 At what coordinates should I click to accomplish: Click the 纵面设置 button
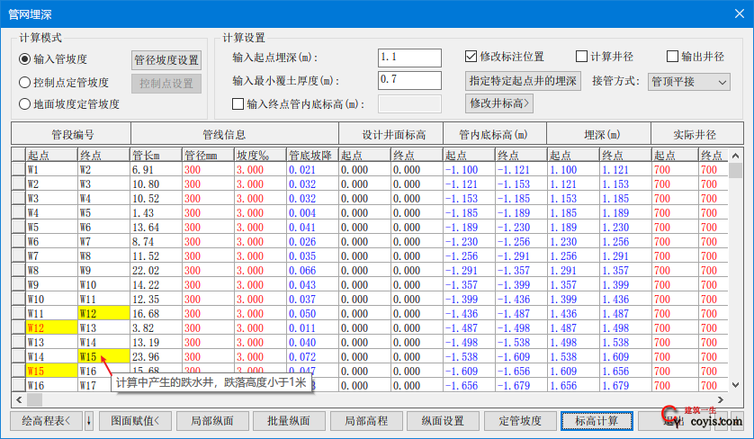coord(443,421)
